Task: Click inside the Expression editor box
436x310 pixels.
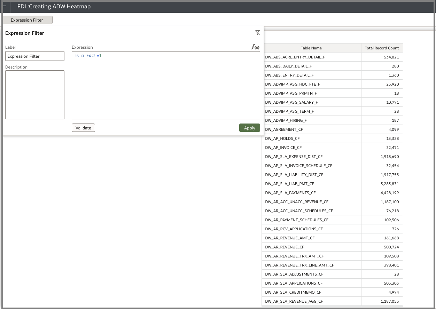Action: click(x=166, y=85)
